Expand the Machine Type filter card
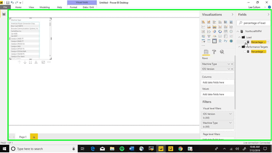The width and height of the screenshot is (272, 153). point(231,123)
